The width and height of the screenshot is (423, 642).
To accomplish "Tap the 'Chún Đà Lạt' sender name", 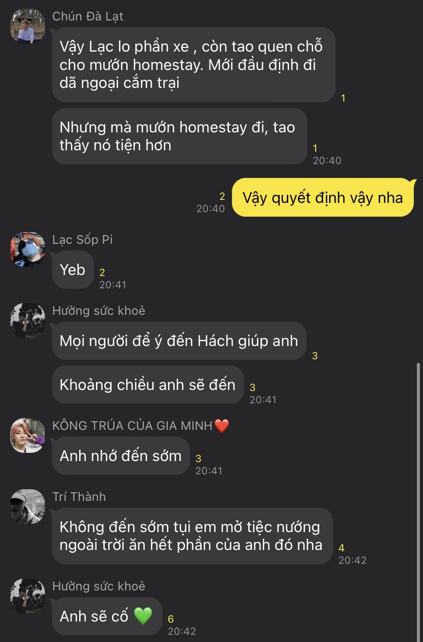I will coord(88,16).
